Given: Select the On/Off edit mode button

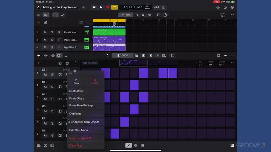Looking at the screenshot, I should click(123, 55).
